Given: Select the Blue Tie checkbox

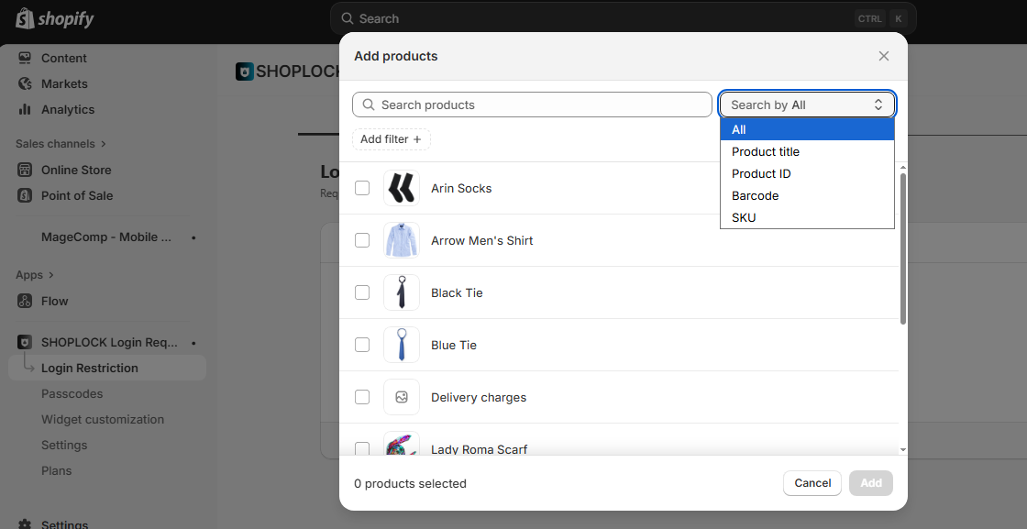Looking at the screenshot, I should click(362, 345).
